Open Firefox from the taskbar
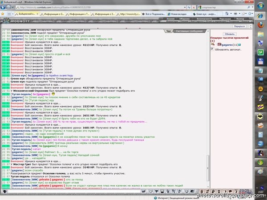The image size is (267, 200). (x=260, y=25)
